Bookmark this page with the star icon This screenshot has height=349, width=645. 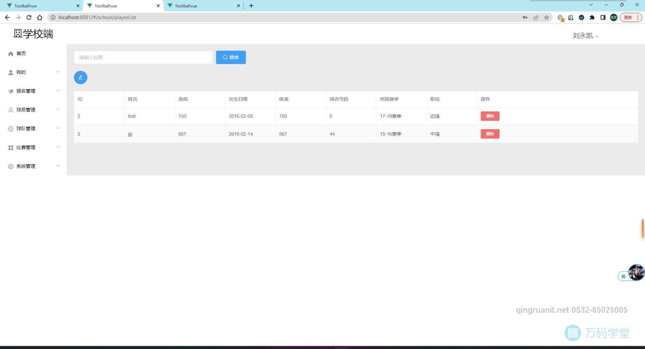[547, 17]
